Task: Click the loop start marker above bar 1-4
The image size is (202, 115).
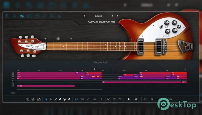Action: coord(95,69)
